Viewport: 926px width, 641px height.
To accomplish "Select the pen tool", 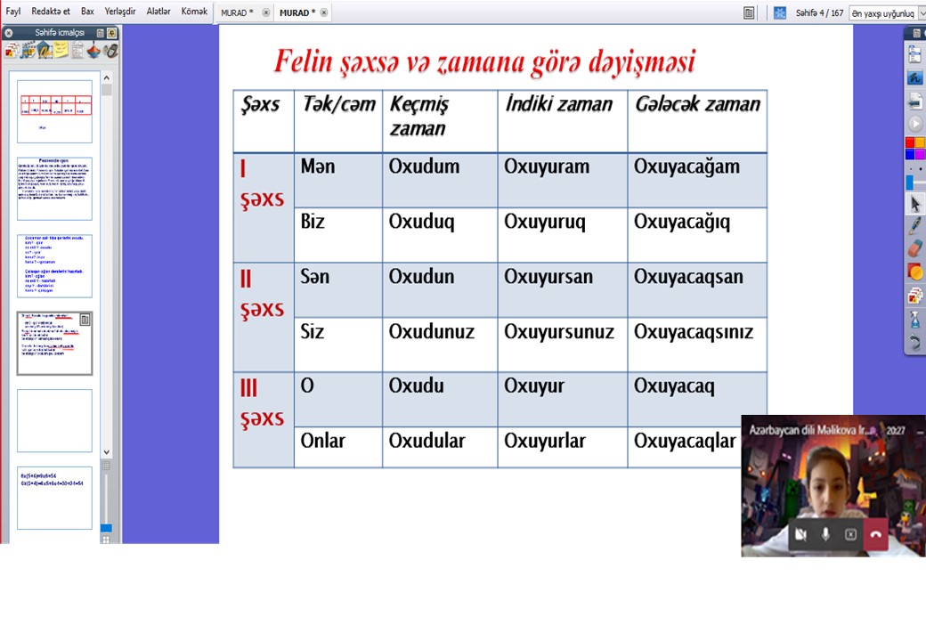I will 914,226.
